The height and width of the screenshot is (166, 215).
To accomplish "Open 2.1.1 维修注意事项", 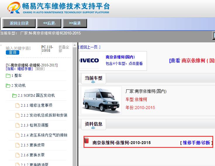I will [x=37, y=106].
